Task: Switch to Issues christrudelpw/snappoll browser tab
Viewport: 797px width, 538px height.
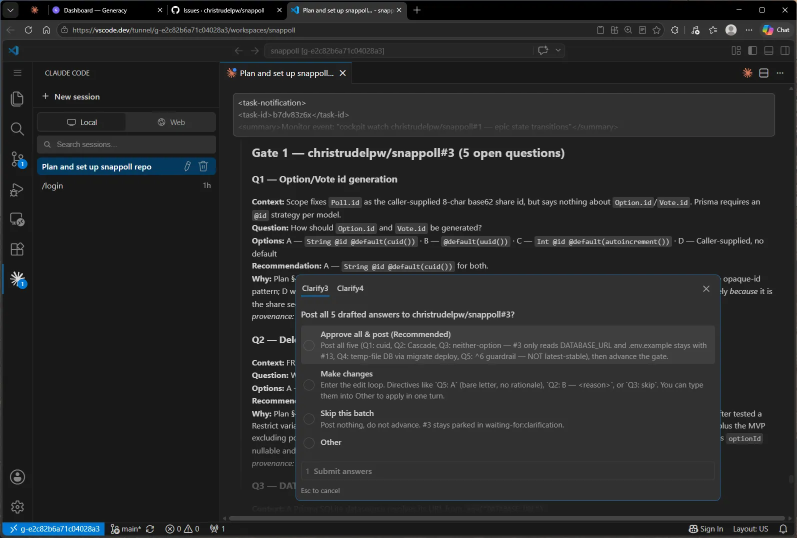Action: 226,10
